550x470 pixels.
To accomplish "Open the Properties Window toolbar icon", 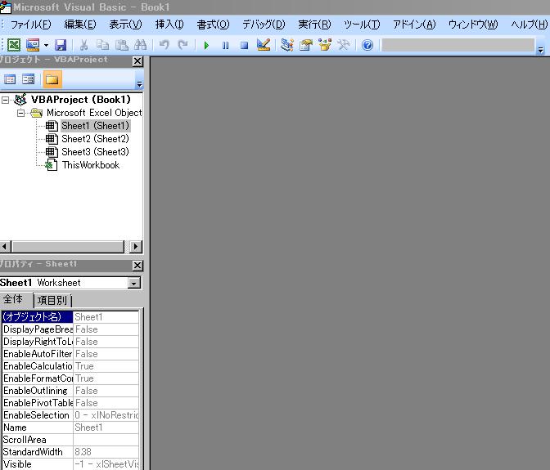I will coord(306,45).
